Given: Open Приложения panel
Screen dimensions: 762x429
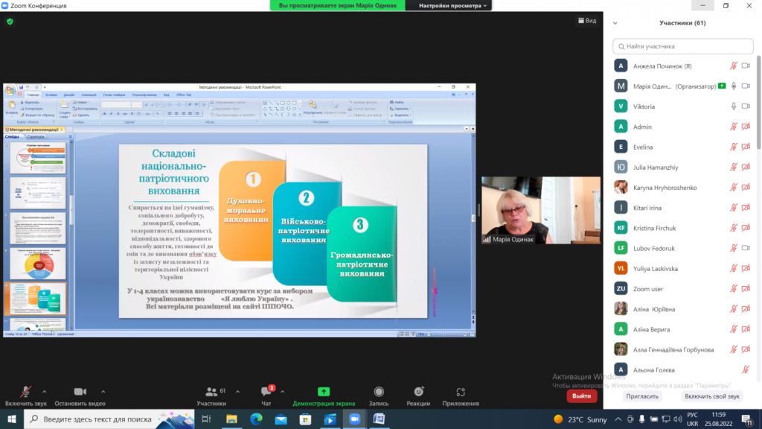Looking at the screenshot, I should [x=461, y=396].
